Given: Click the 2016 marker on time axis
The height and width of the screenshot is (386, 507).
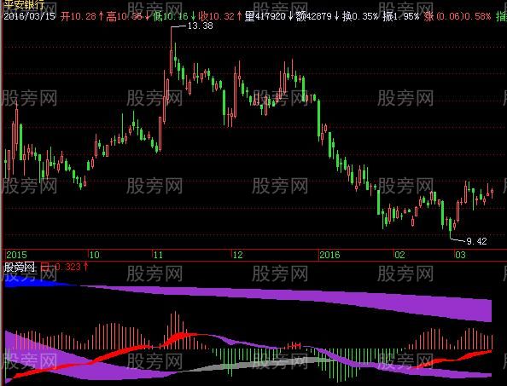Looking at the screenshot, I should click(329, 255).
